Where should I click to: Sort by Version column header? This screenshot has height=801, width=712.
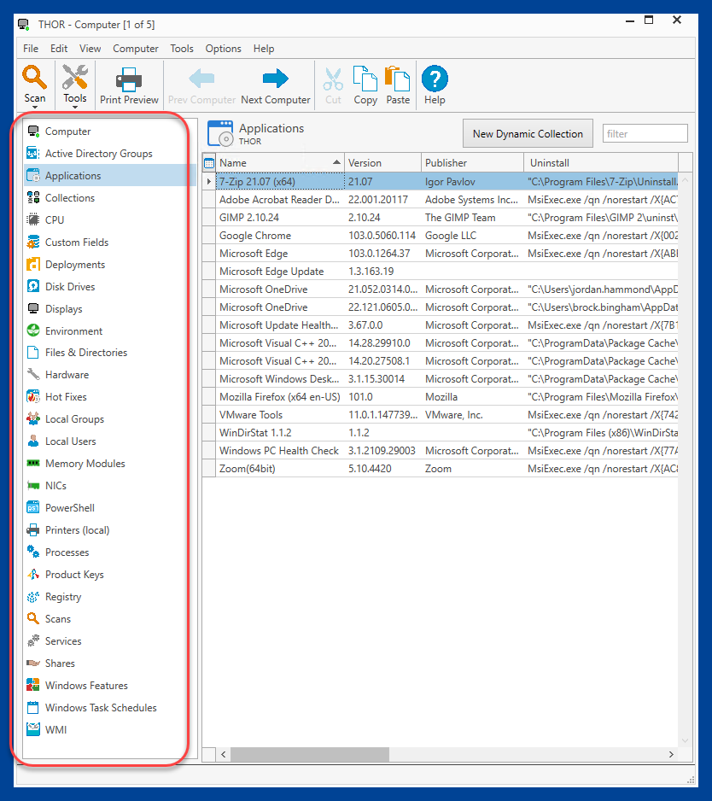pos(383,163)
